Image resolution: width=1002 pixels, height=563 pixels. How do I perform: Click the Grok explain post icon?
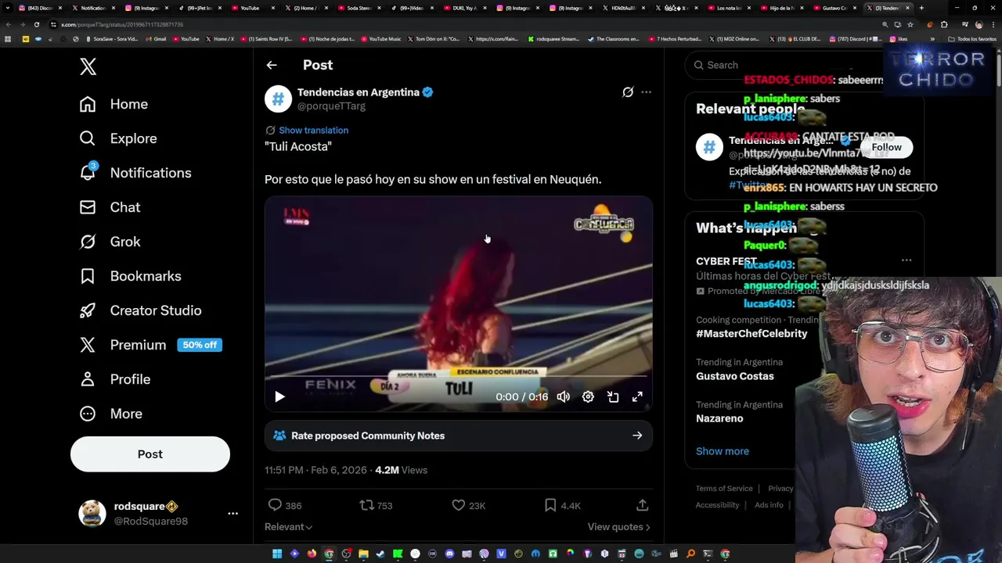tap(628, 92)
